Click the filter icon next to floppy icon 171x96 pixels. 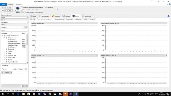coord(27,86)
